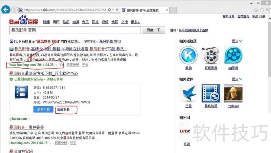Click the Baidu search input box
The image size is (271, 153).
coord(75,30)
